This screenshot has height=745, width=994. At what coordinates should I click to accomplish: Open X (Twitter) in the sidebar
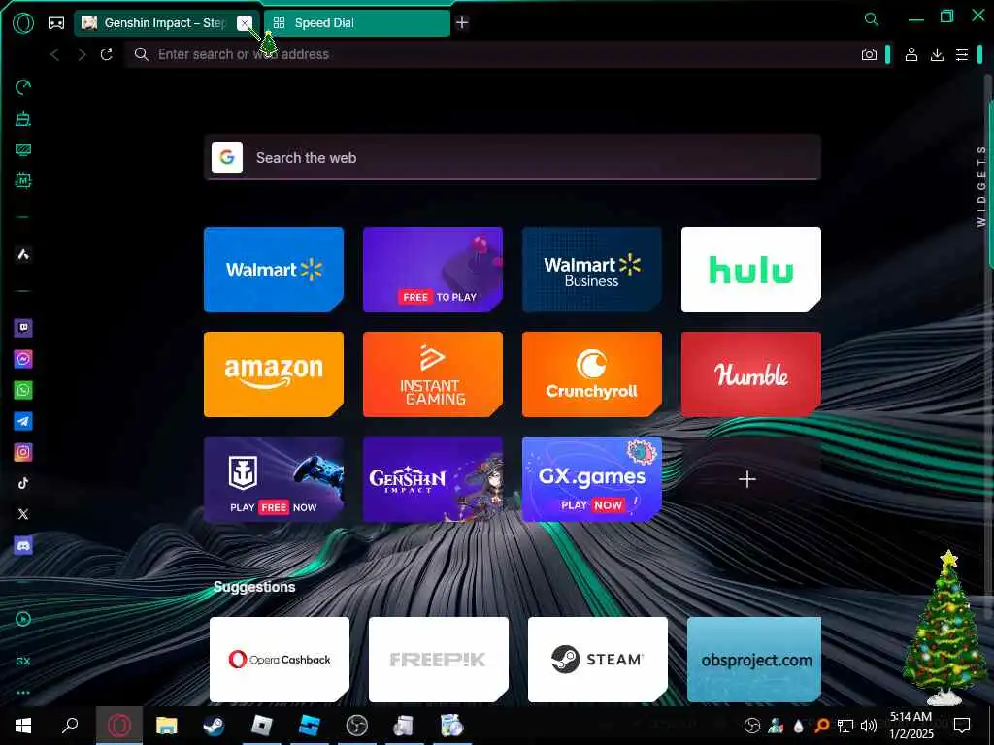point(23,514)
